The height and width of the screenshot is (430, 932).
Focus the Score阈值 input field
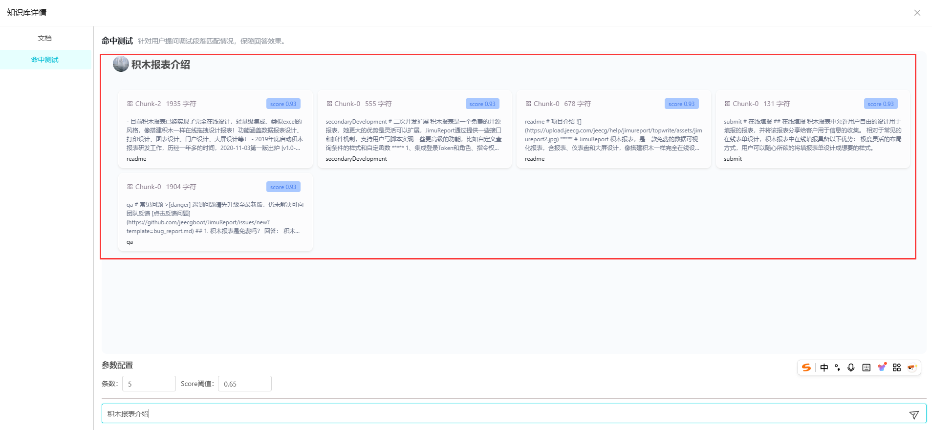pos(245,384)
